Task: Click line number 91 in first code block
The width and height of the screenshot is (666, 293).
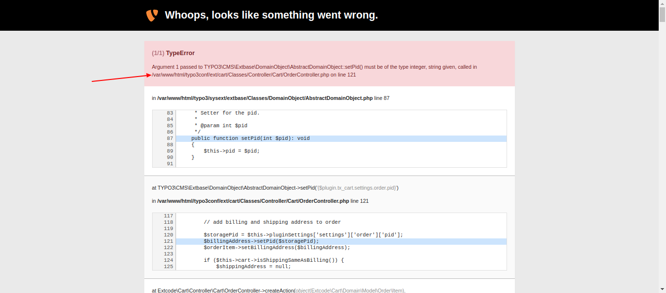Action: (x=170, y=164)
